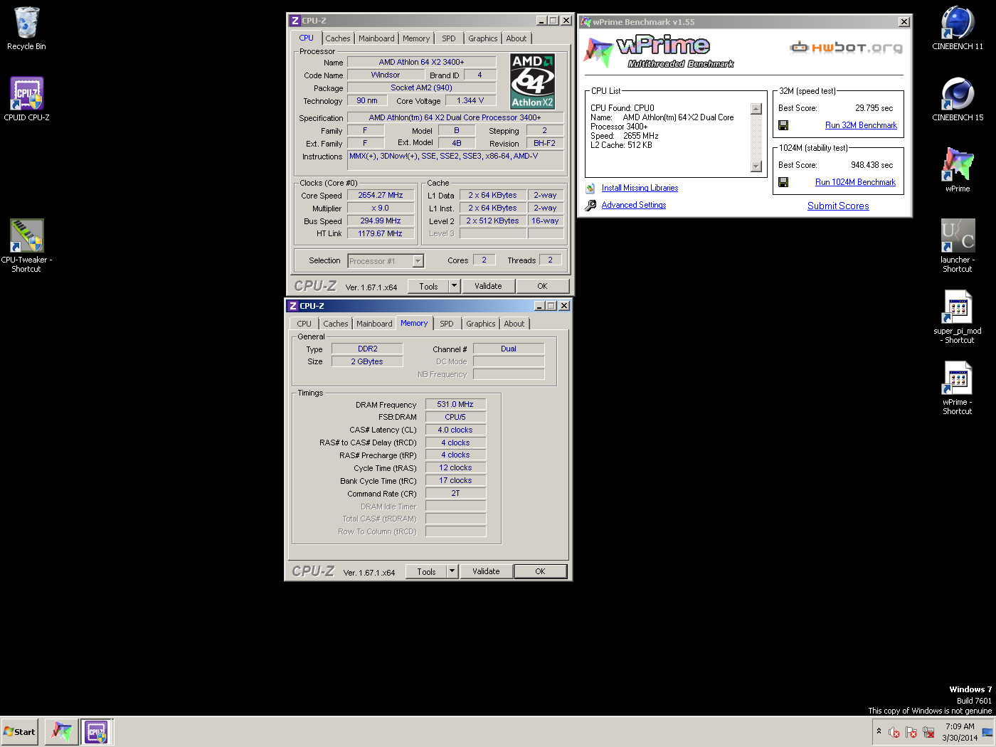The width and height of the screenshot is (996, 747).
Task: Click wPrime 32M best score 29.795 sec
Action: point(874,108)
